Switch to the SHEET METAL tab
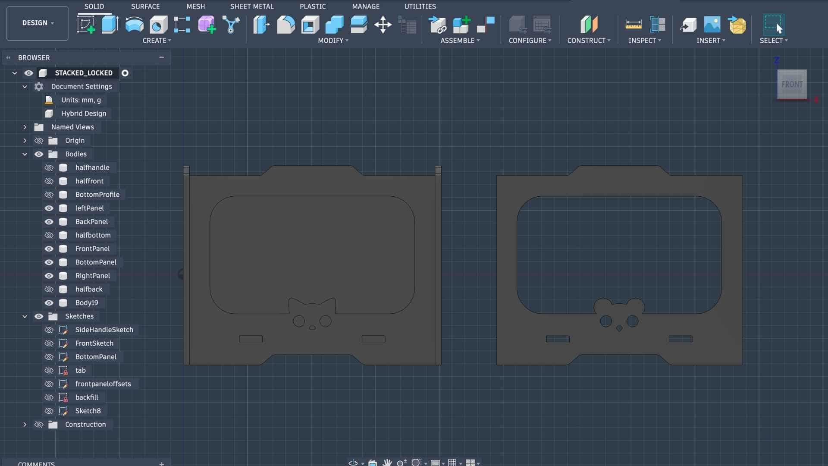 click(x=251, y=6)
